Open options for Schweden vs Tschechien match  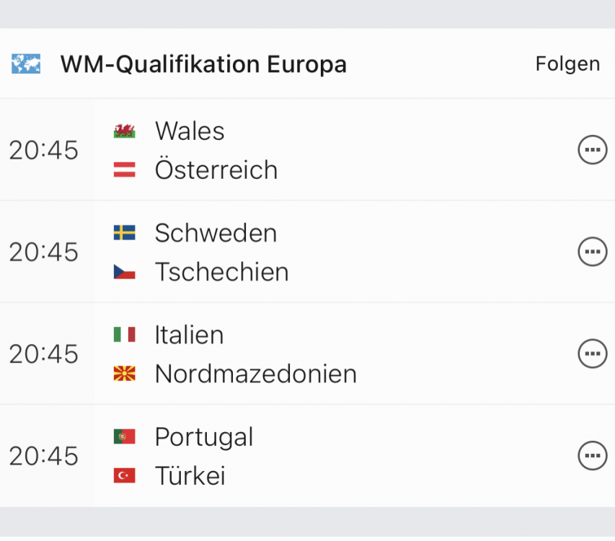tap(592, 252)
